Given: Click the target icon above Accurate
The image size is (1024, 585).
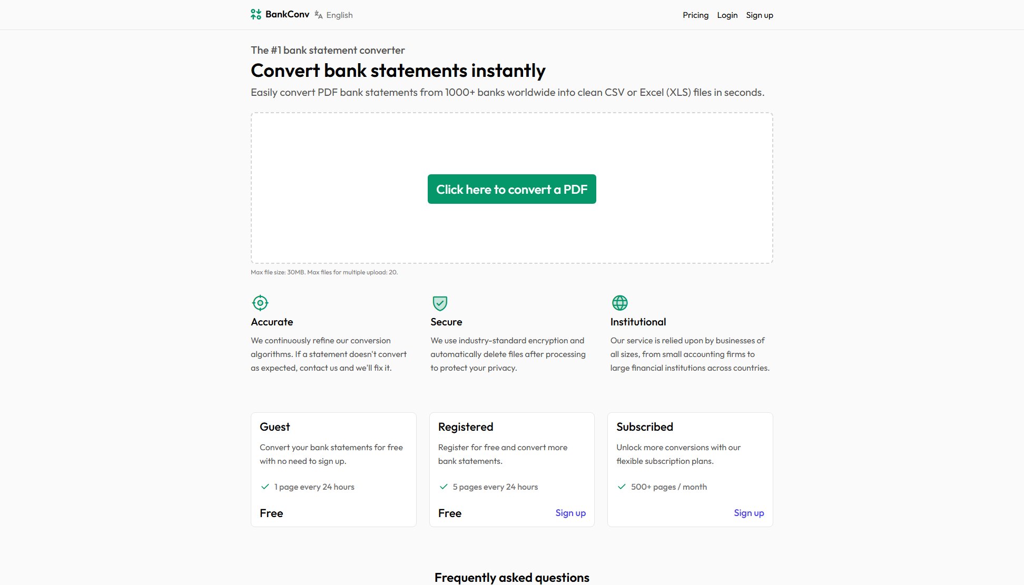Looking at the screenshot, I should pos(260,303).
